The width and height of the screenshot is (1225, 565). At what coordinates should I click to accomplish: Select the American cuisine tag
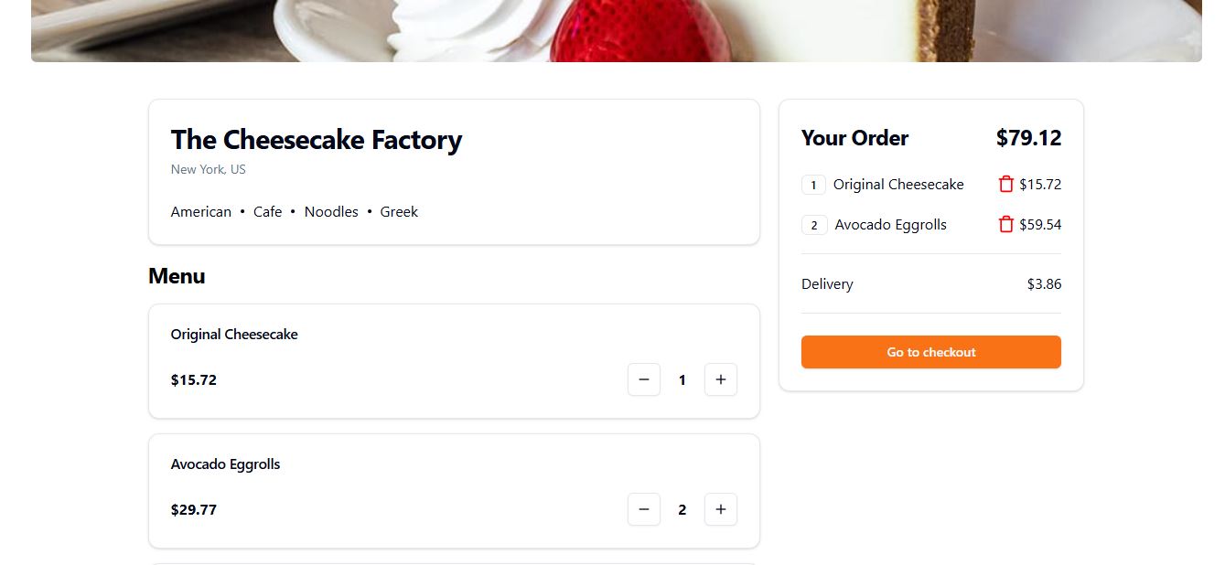pos(201,211)
